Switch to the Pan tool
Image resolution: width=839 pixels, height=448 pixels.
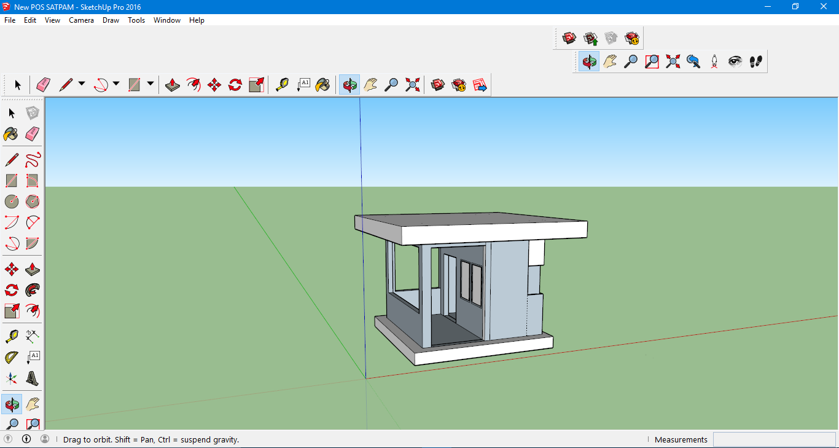tap(370, 84)
